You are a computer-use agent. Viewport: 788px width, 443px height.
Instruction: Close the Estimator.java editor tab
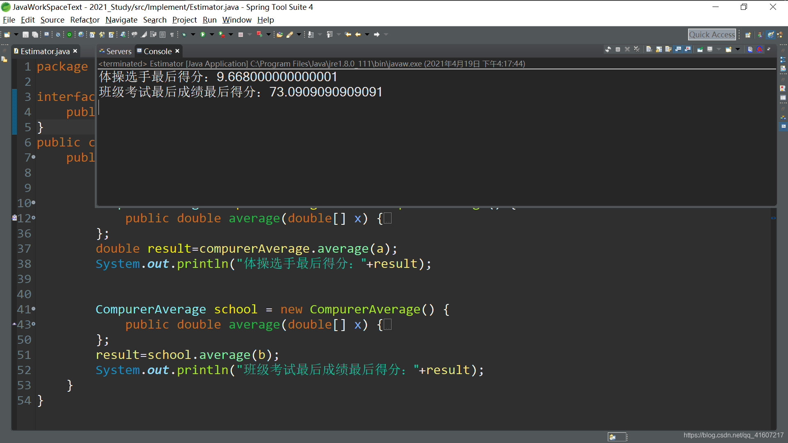point(75,51)
